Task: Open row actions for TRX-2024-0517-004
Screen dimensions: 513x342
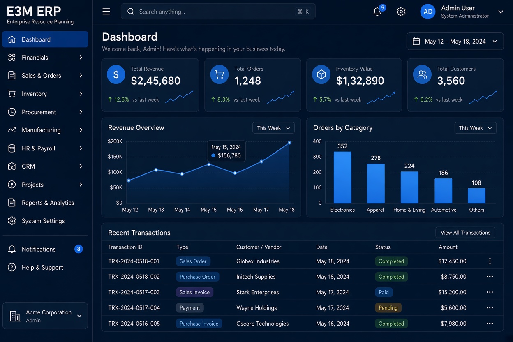Action: tap(490, 308)
